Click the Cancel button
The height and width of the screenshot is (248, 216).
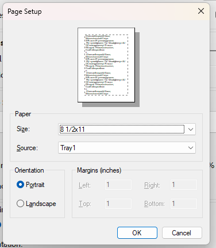[x=182, y=233]
